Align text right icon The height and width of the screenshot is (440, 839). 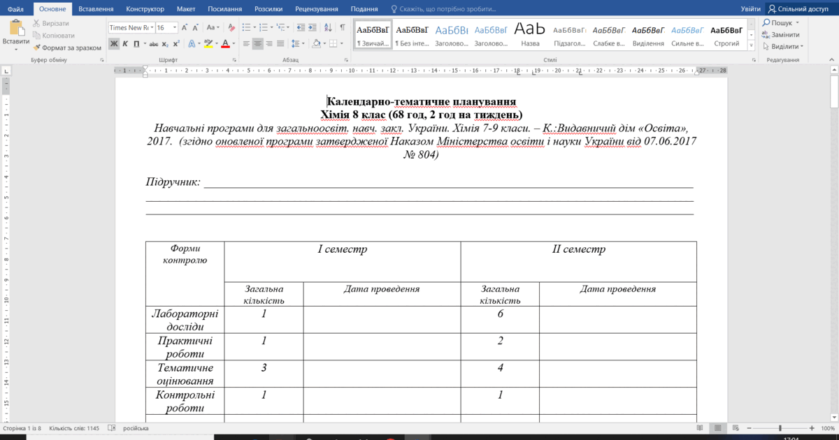pyautogui.click(x=269, y=43)
